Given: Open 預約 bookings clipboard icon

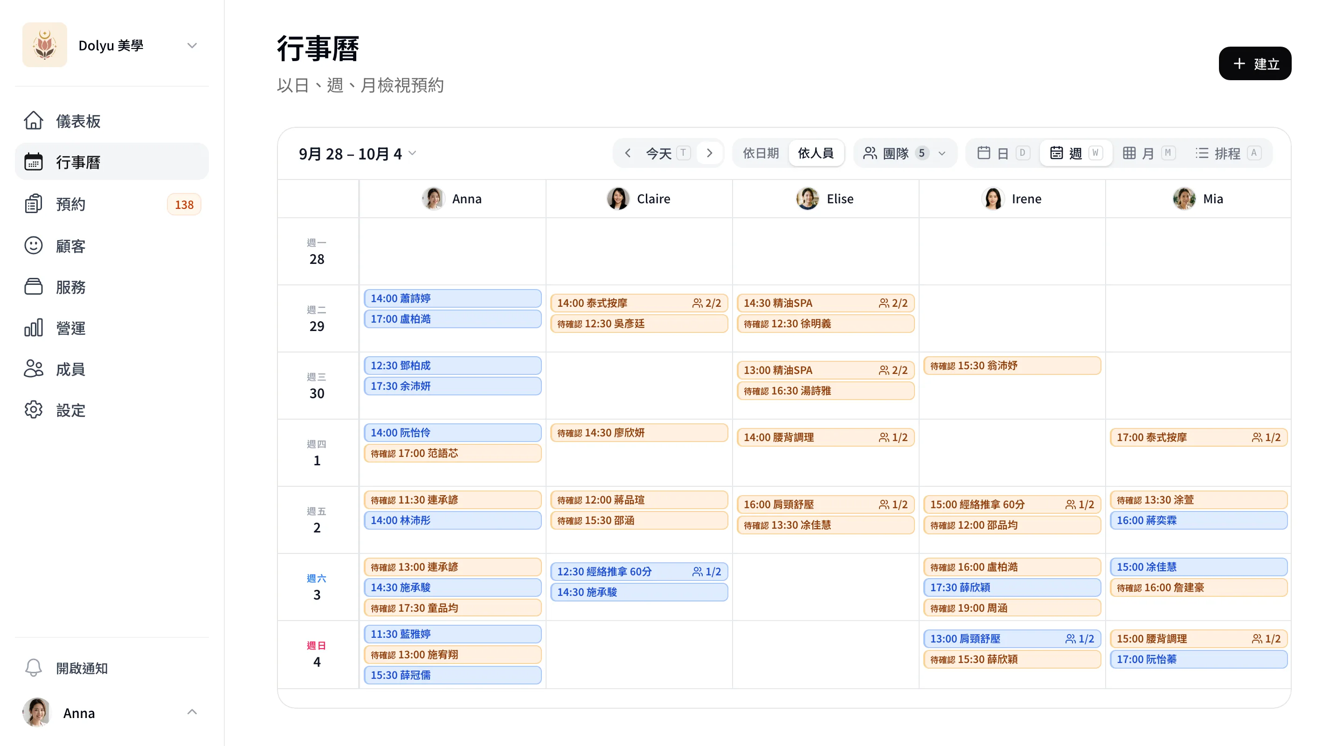Looking at the screenshot, I should point(34,204).
